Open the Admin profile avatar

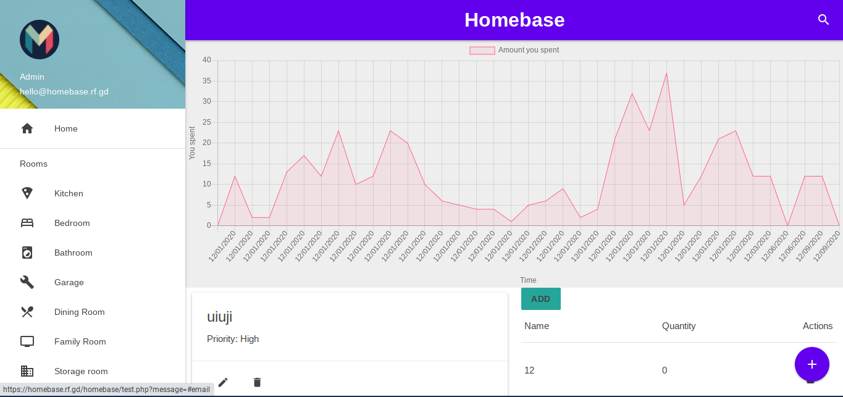click(x=40, y=40)
